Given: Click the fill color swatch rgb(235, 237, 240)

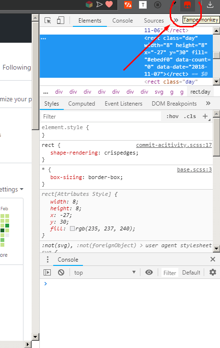Looking at the screenshot, I should coord(72,228).
